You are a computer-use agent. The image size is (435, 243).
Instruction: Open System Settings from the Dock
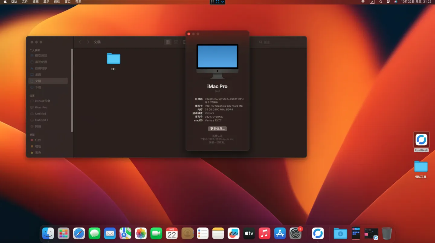pyautogui.click(x=295, y=233)
